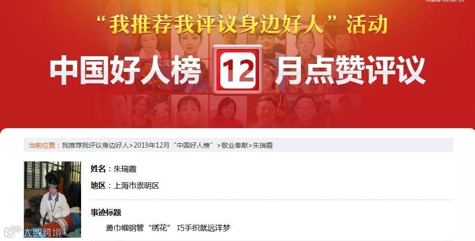475x241 pixels.
Task: Click the 大数跨境 watermark logo
Action: pyautogui.click(x=33, y=231)
